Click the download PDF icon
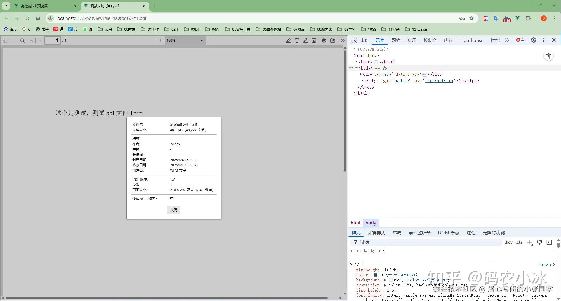Screen dimensions: 561x301 click(x=332, y=41)
